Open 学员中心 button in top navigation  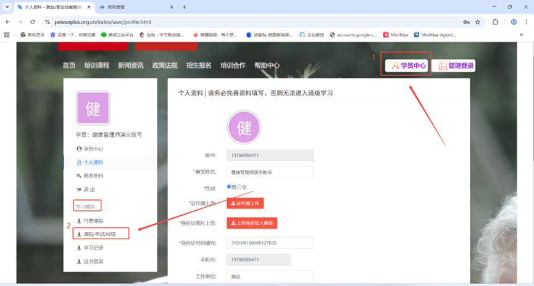click(x=409, y=65)
